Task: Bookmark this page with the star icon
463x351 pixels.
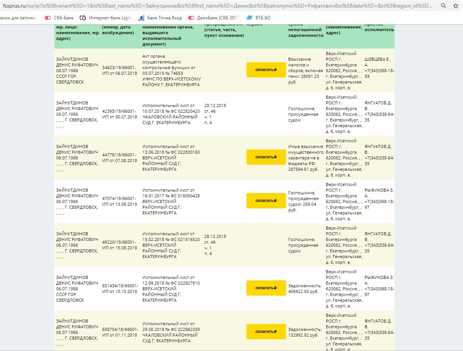Action: [456, 6]
